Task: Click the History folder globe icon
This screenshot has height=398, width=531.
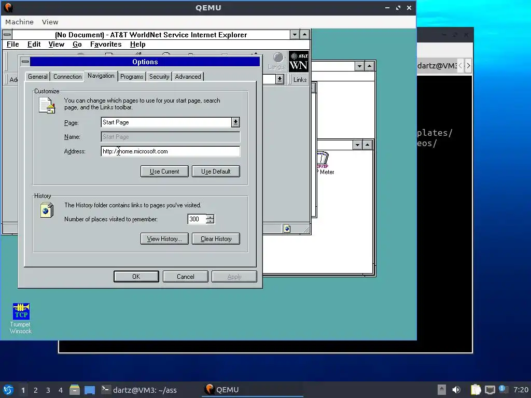Action: pyautogui.click(x=47, y=210)
